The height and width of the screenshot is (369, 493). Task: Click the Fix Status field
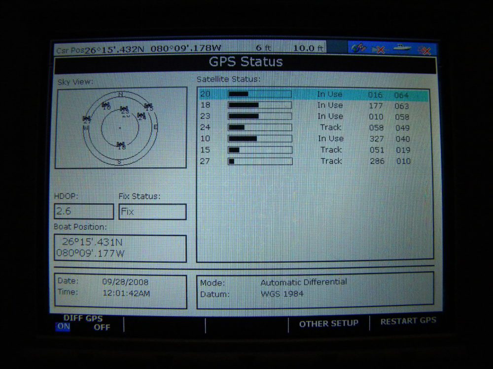tap(152, 212)
